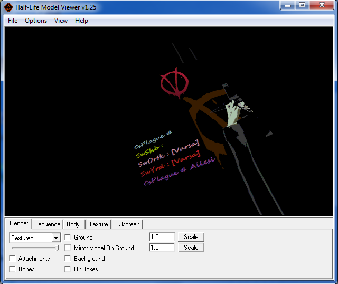
Task: Click the first scale value input field
Action: pyautogui.click(x=162, y=237)
